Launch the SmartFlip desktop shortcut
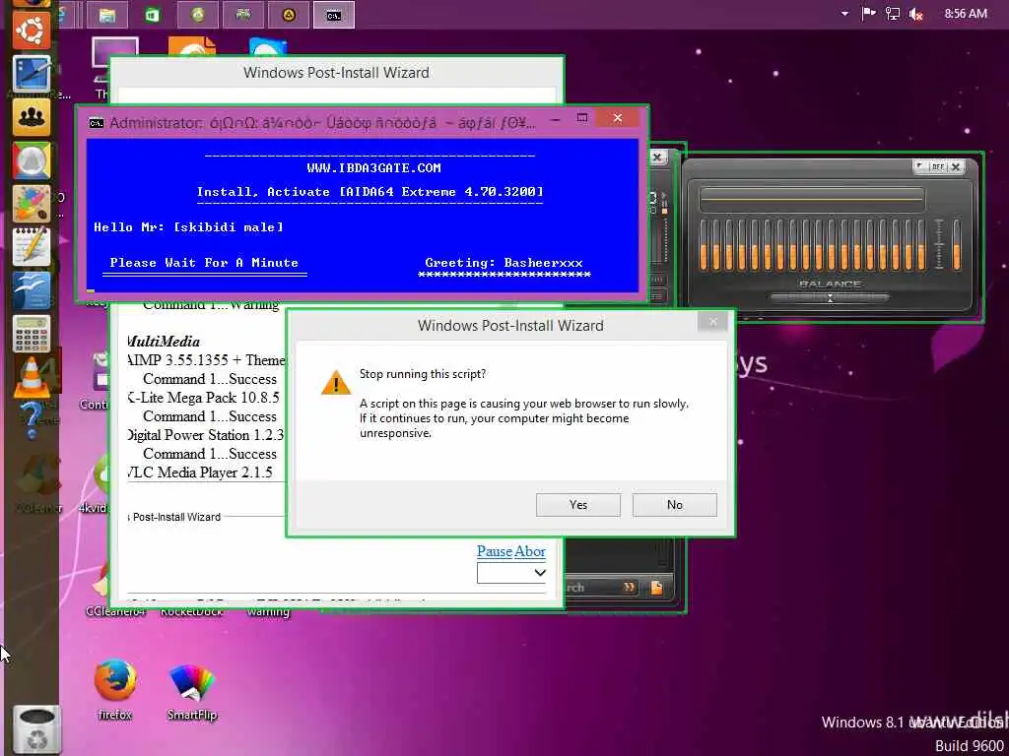This screenshot has height=756, width=1009. (192, 692)
